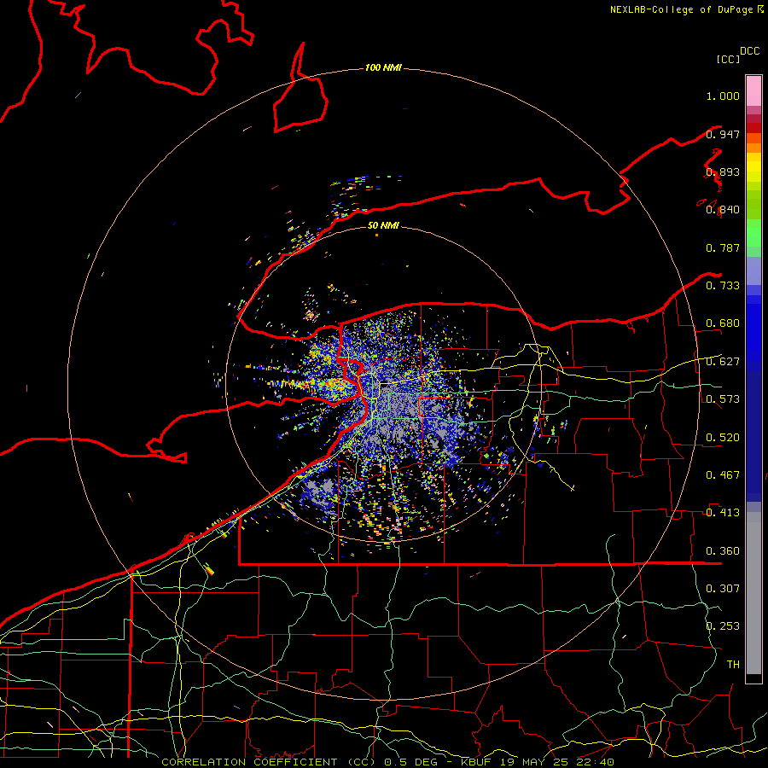Screen dimensions: 768x768
Task: Click the 0.413 legend value
Action: [x=723, y=513]
